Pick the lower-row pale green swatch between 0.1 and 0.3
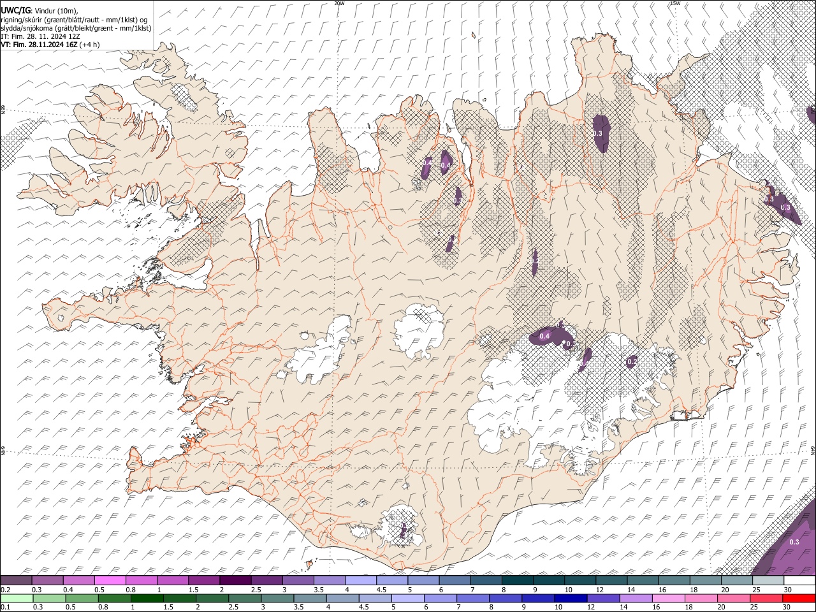This screenshot has width=816, height=612. coord(17,598)
